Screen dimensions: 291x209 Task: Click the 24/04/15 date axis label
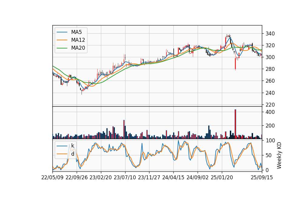(173, 178)
